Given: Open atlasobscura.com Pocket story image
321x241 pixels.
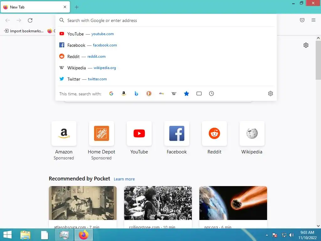Looking at the screenshot, I should 83,203.
